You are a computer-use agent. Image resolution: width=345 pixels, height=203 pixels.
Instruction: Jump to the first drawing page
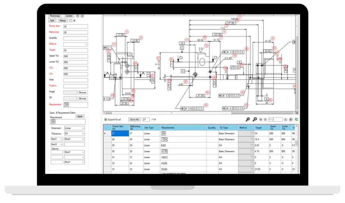click(x=260, y=119)
